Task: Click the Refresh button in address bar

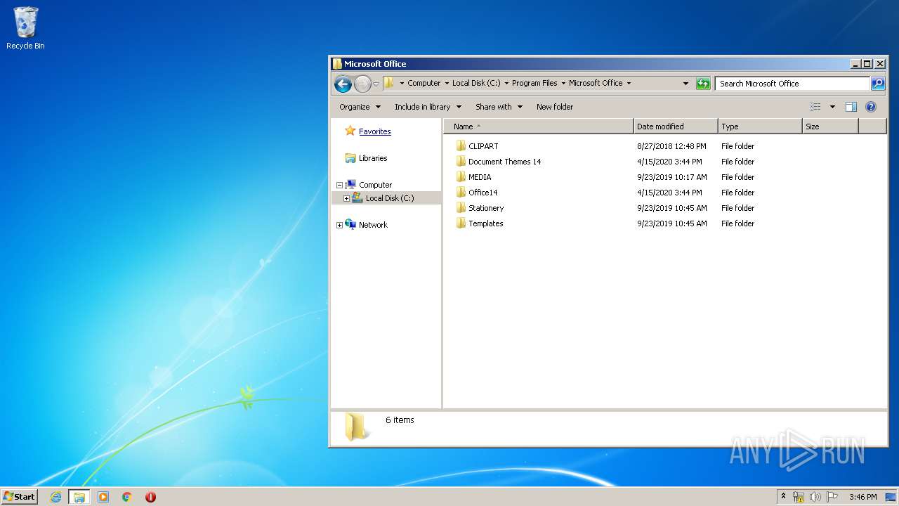Action: point(703,84)
